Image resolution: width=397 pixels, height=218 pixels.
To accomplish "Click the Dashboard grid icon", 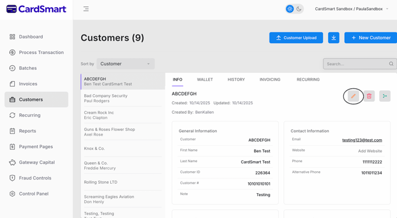I will tap(12, 37).
